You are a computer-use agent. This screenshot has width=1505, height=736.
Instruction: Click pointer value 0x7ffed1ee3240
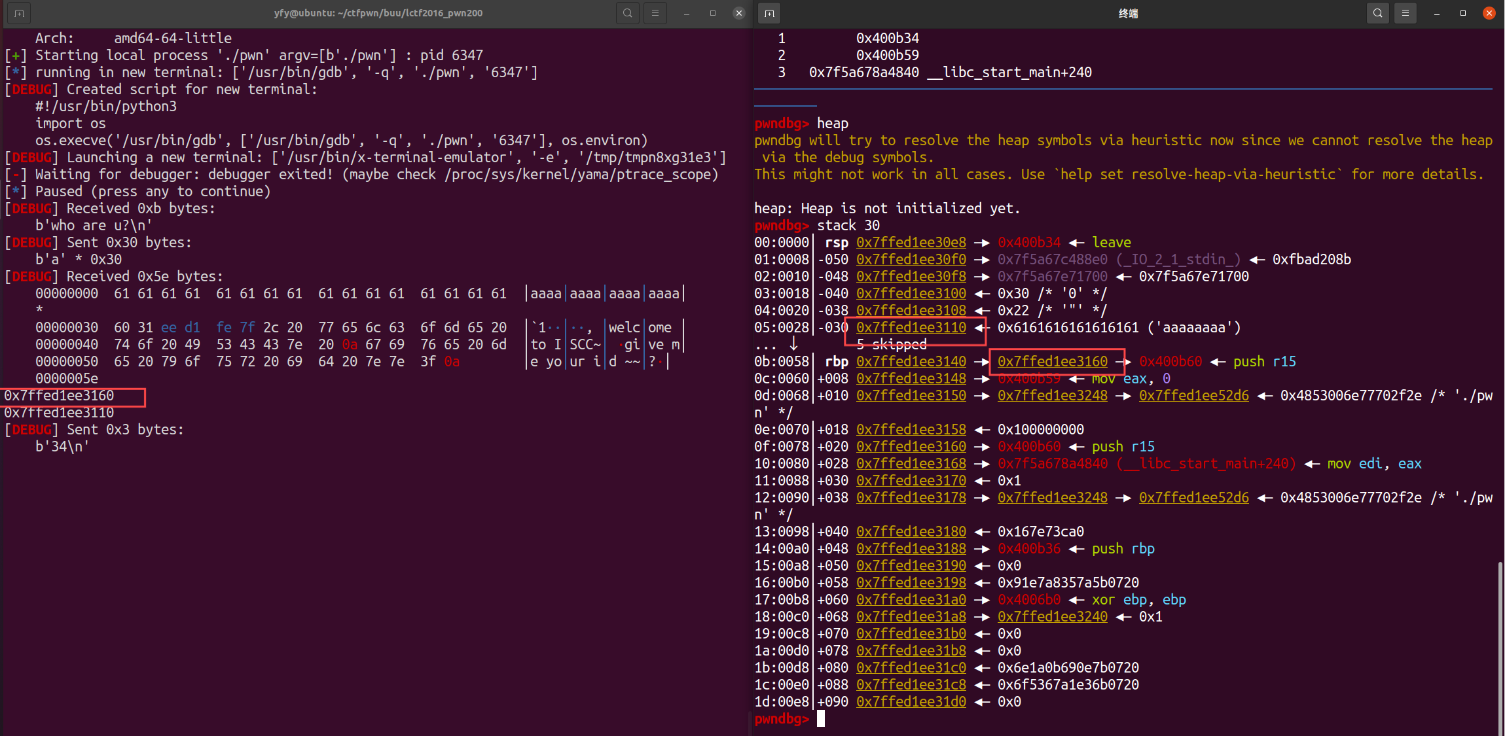click(x=1053, y=617)
